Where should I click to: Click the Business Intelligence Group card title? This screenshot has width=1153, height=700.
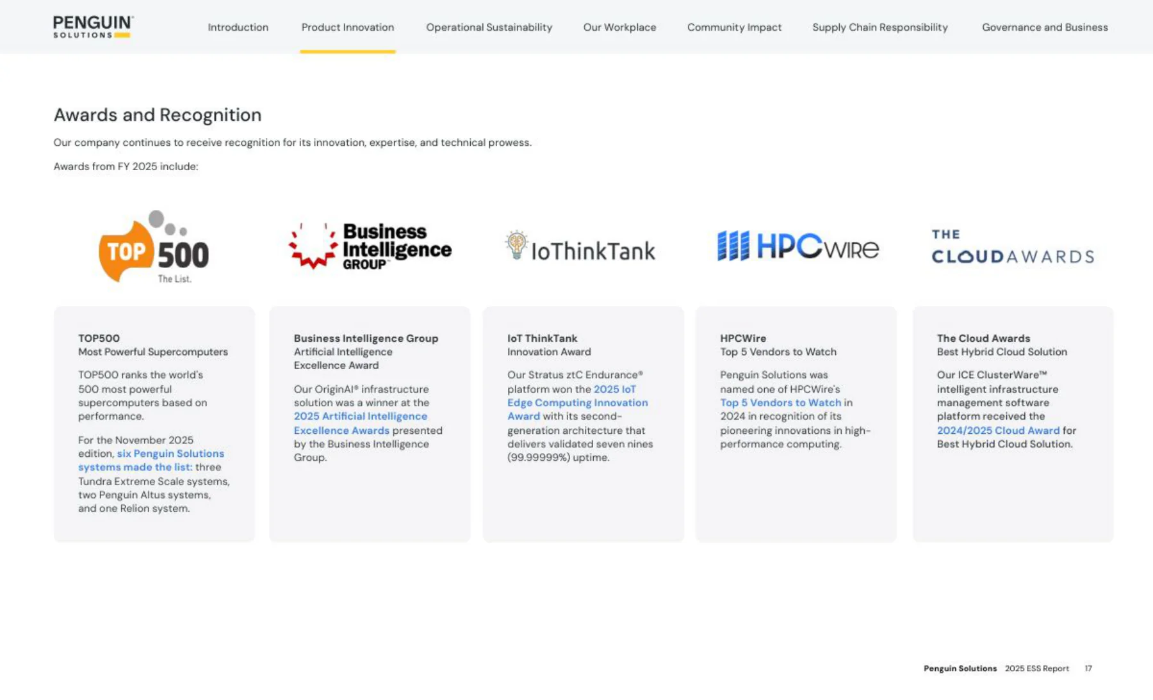pos(366,338)
